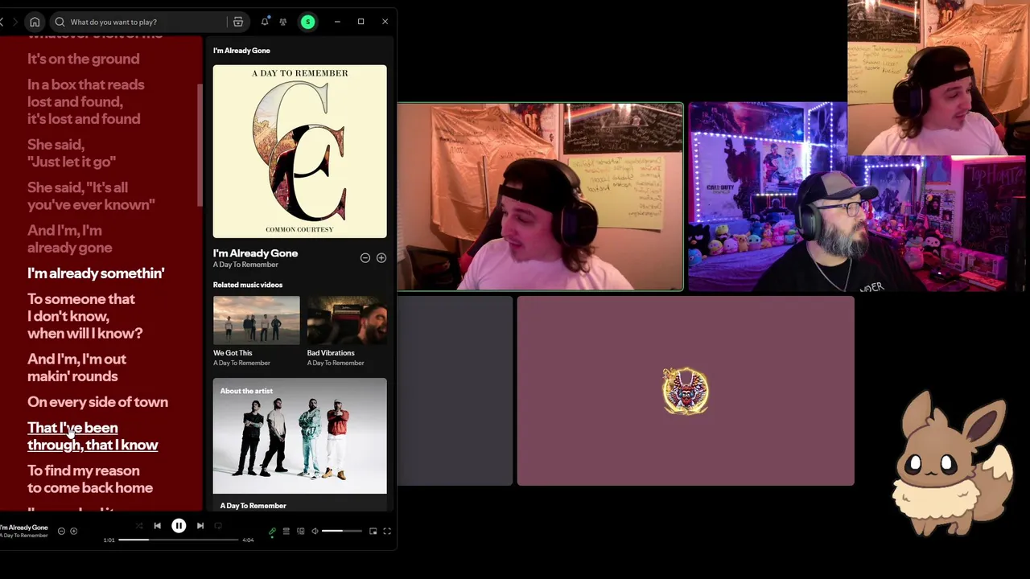
Task: Click the 'Related music videos' heading
Action: click(x=248, y=285)
